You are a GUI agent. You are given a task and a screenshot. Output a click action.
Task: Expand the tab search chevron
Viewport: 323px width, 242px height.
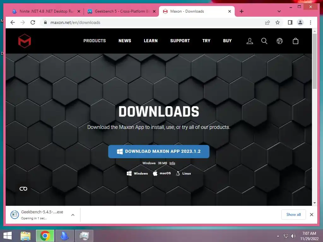279,11
